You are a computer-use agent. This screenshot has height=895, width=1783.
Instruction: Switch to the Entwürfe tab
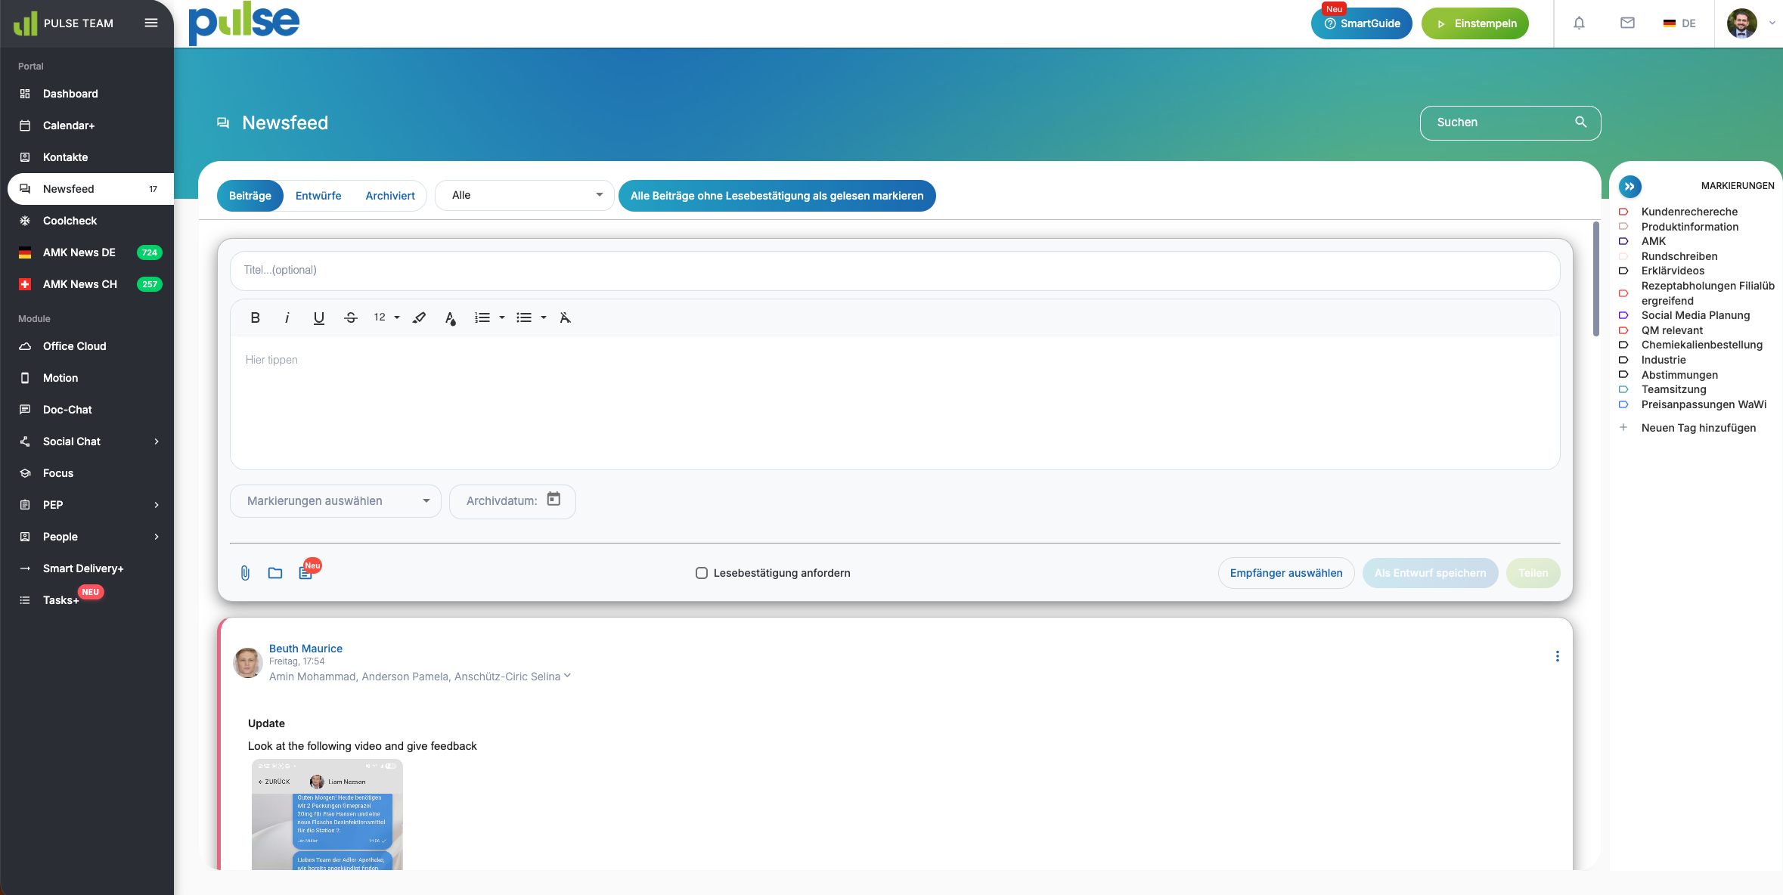pos(318,196)
